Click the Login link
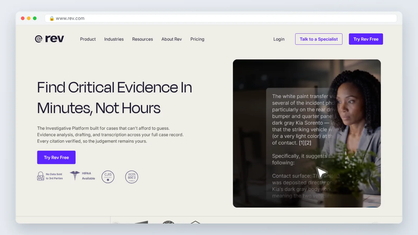The height and width of the screenshot is (235, 418). 279,39
